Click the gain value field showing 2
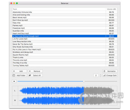Screen dimensions: 130x110 pos(96,75)
